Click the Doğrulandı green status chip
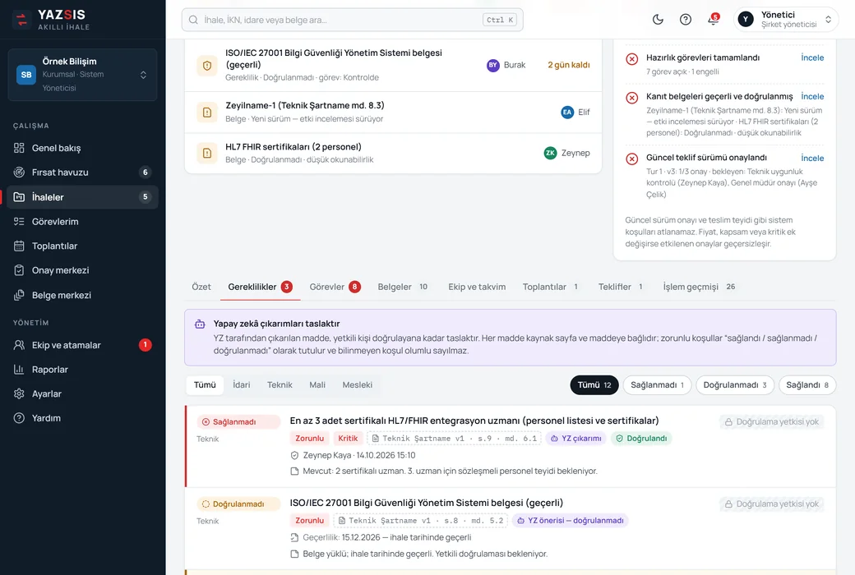The height and width of the screenshot is (575, 855). click(641, 438)
